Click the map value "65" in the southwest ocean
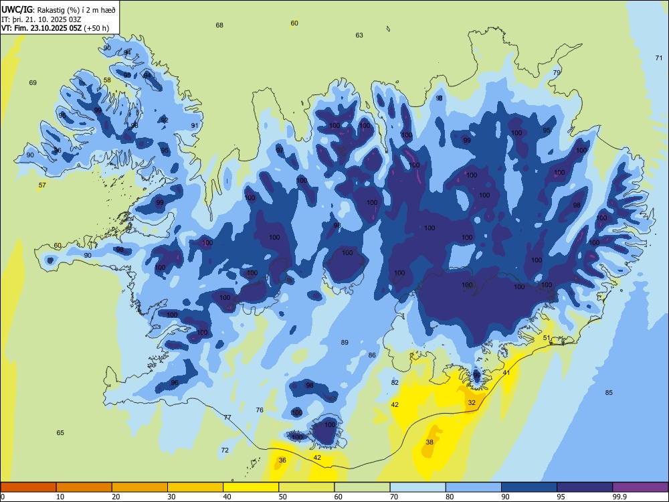Image resolution: width=669 pixels, height=502 pixels. (60, 432)
